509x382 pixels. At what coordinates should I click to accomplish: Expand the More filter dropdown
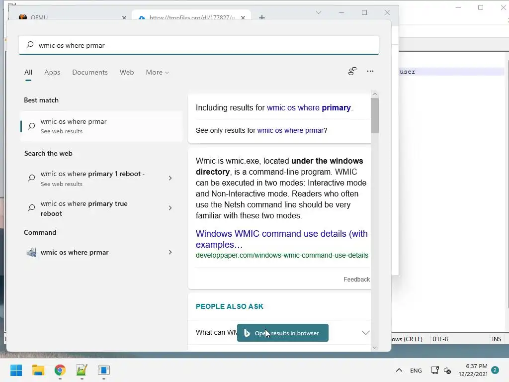pyautogui.click(x=158, y=72)
